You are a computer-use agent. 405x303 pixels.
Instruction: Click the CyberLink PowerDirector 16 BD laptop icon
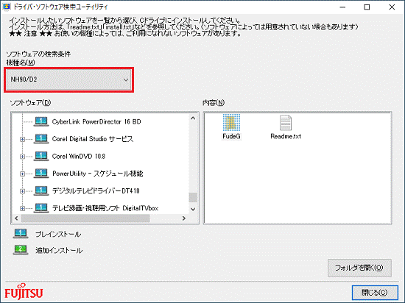tap(41, 121)
